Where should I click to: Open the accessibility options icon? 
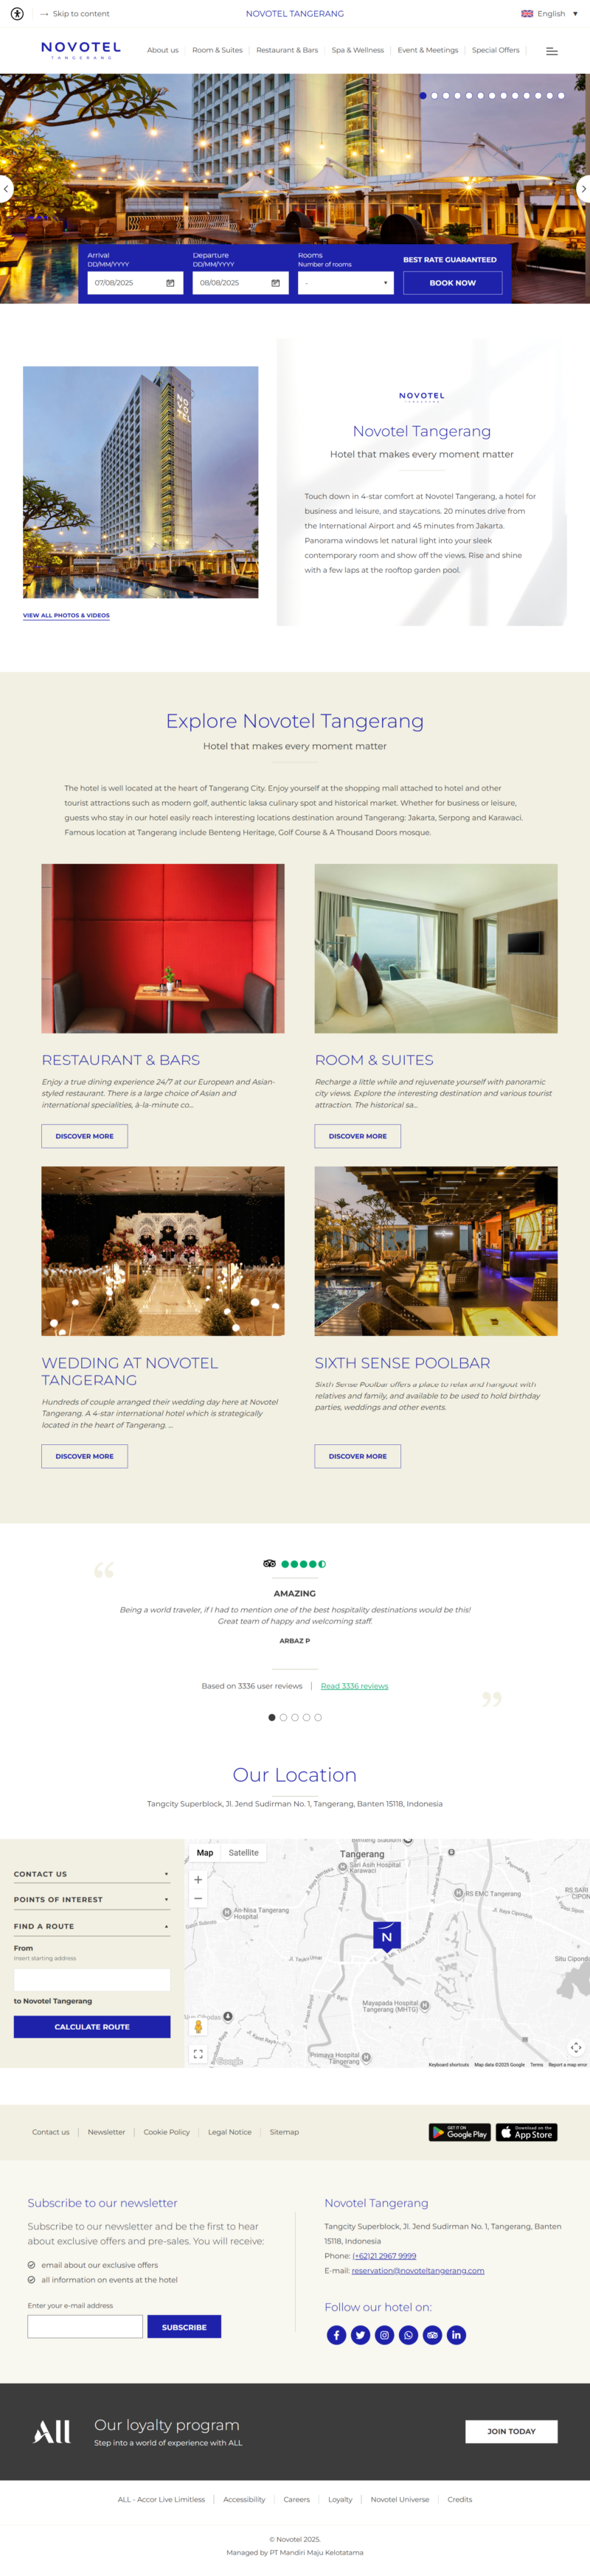pos(17,14)
